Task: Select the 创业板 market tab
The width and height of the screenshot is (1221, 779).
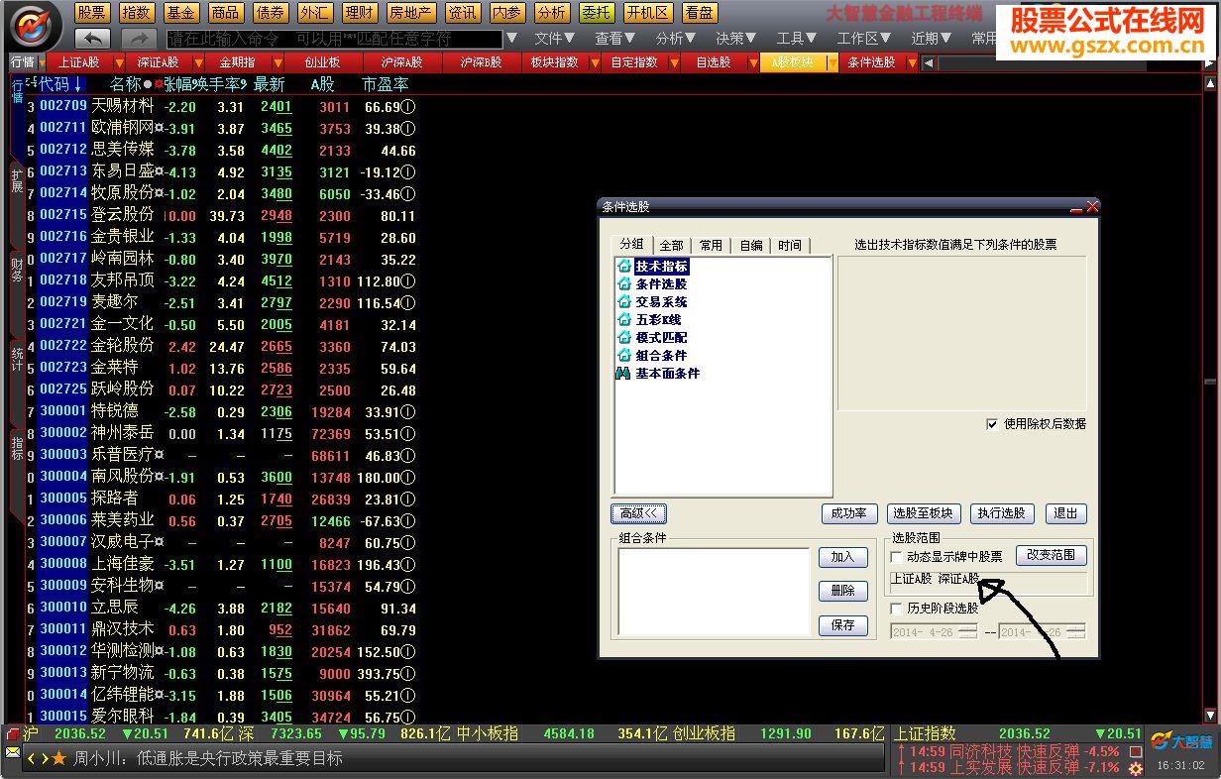Action: [x=322, y=62]
